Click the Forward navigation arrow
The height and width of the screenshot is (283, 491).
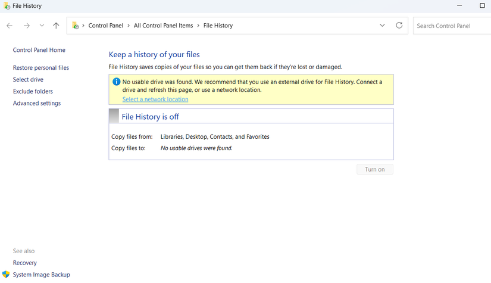click(x=26, y=26)
